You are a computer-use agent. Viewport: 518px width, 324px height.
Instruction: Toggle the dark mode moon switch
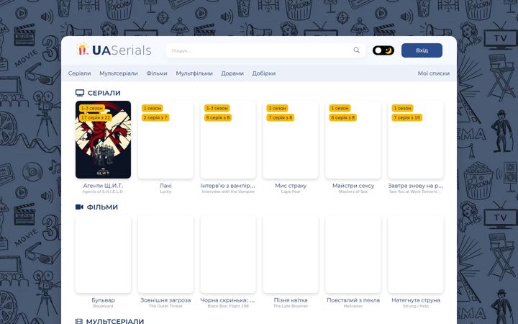[383, 50]
